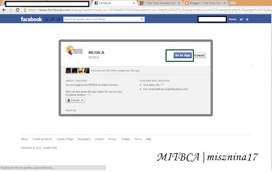Click the Help footer link
272x172 pixels.
coord(148,139)
